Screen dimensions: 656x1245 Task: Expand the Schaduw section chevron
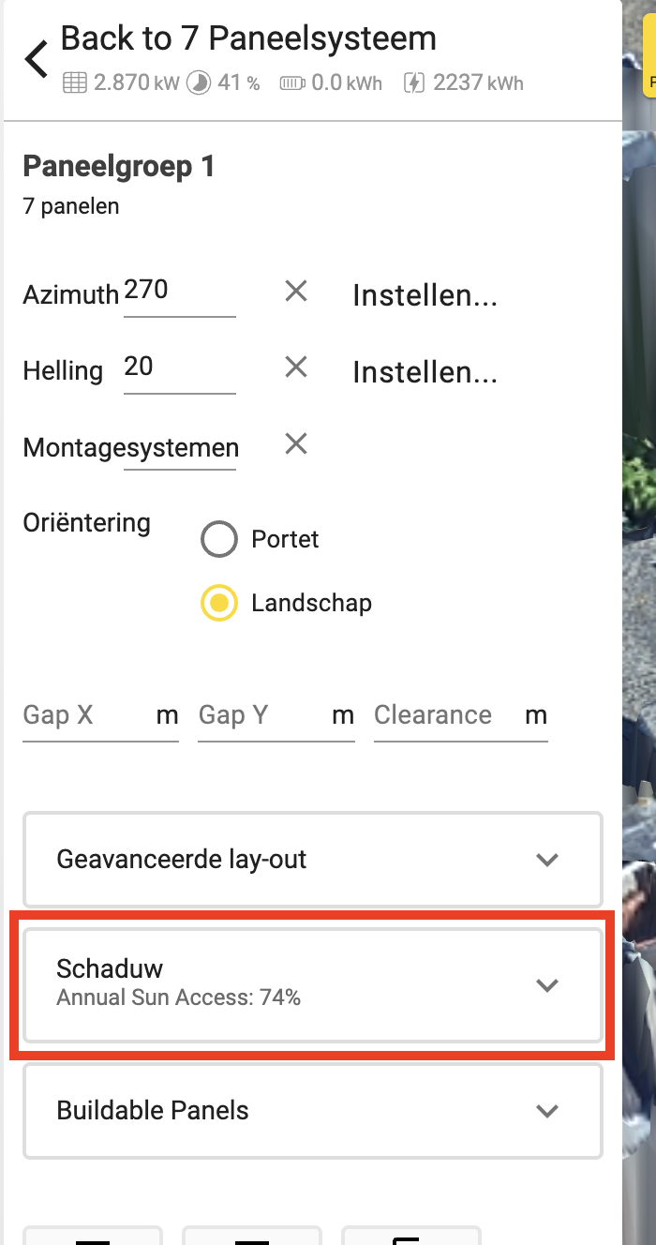tap(546, 985)
